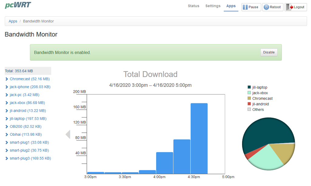Expand the jack-iphone chevron

coord(7,87)
